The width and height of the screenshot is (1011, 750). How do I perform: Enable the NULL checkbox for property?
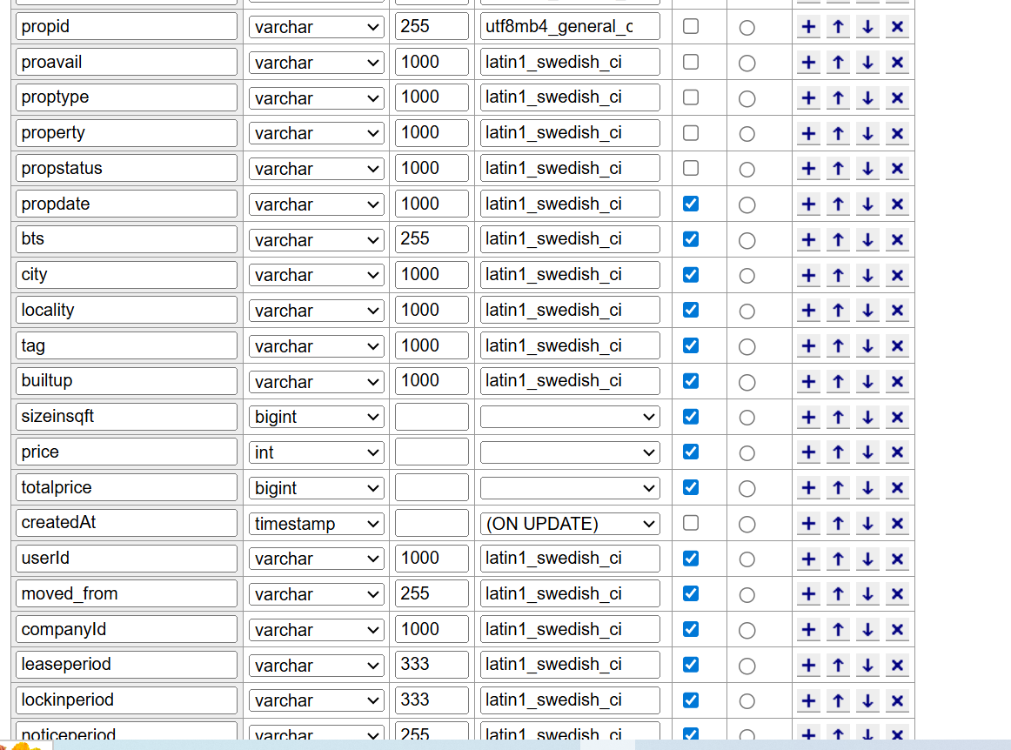pos(691,132)
